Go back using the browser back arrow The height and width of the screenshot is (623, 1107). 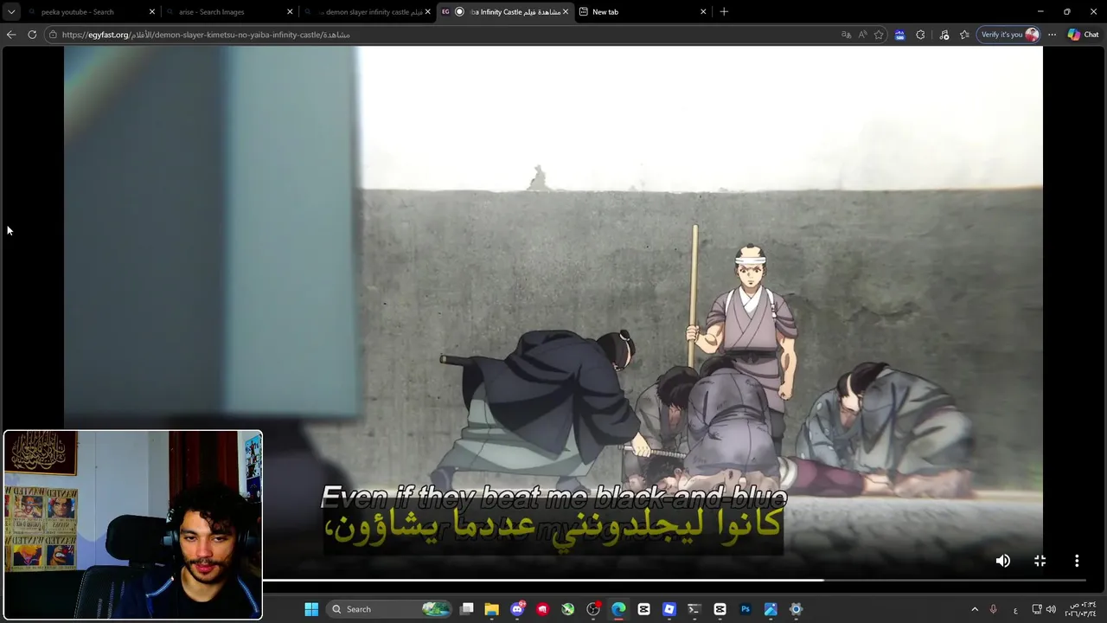pyautogui.click(x=11, y=35)
